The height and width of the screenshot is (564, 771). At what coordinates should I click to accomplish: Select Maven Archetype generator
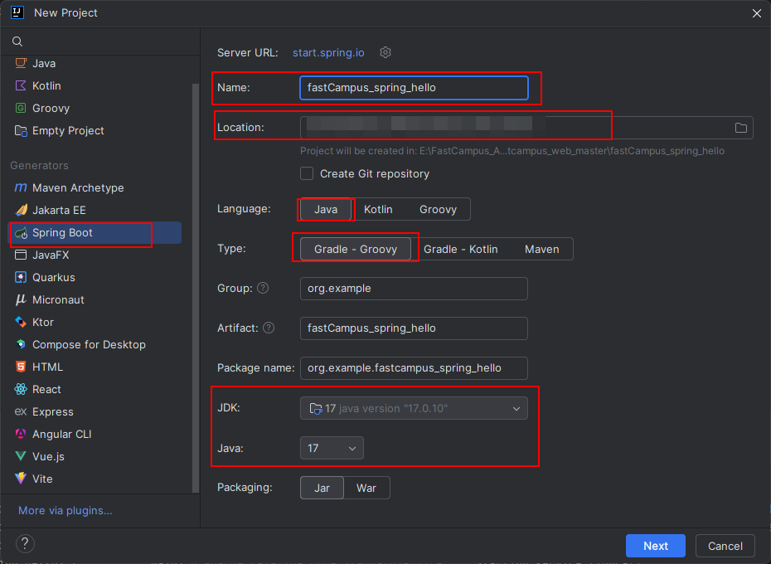pyautogui.click(x=96, y=187)
